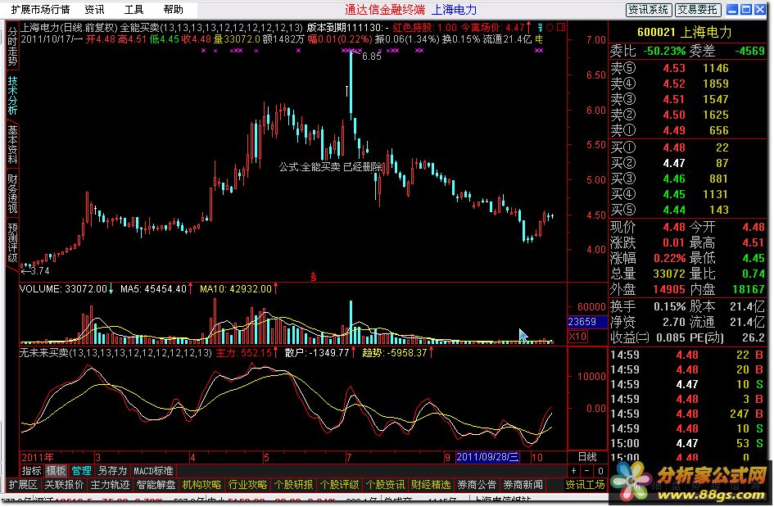Viewport: 774px width, 507px height.
Task: Click the 资讯系统 button
Action: [648, 10]
